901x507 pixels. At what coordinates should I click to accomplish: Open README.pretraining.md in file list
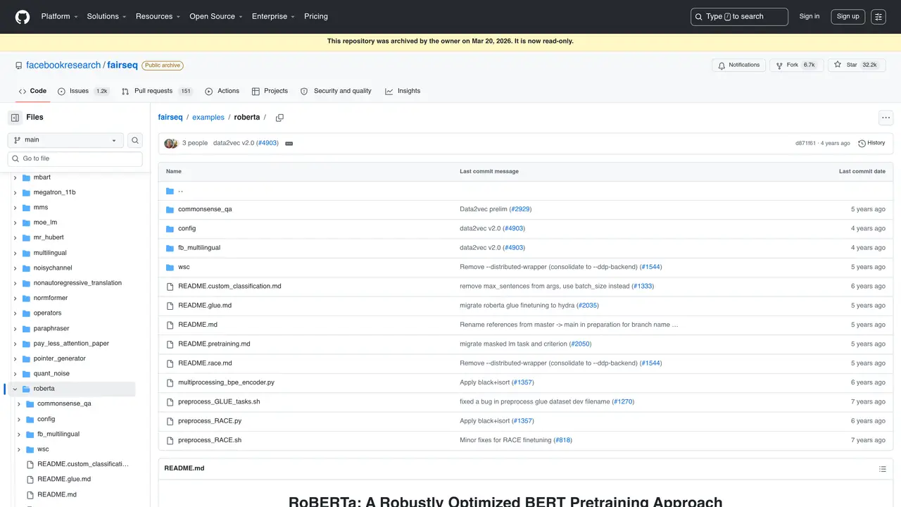(214, 344)
